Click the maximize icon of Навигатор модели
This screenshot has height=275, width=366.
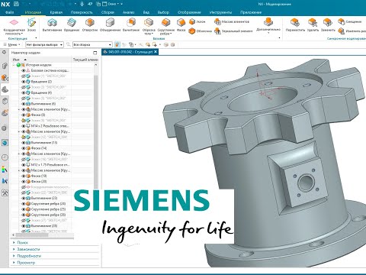[95, 53]
